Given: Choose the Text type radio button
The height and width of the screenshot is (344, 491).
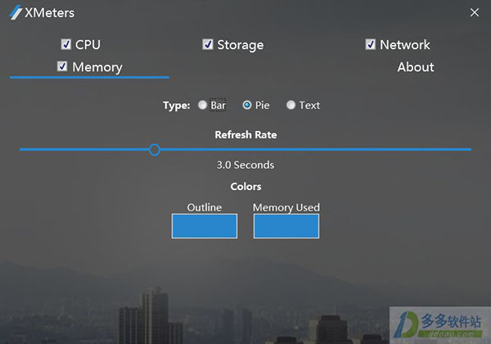Looking at the screenshot, I should click(x=291, y=105).
